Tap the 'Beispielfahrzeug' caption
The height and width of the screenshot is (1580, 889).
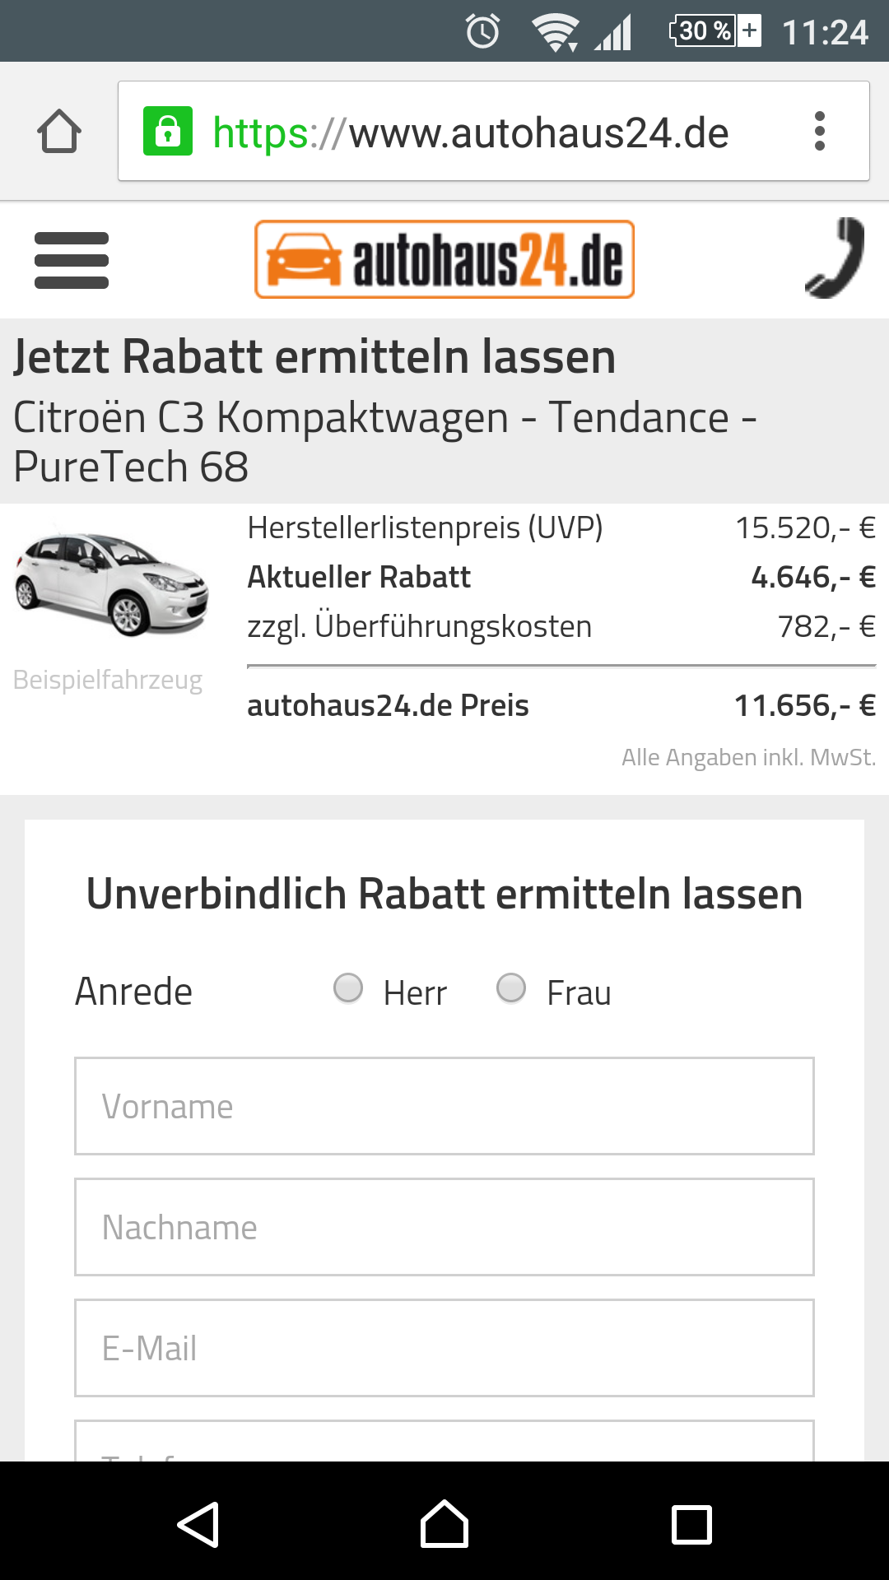(x=108, y=681)
